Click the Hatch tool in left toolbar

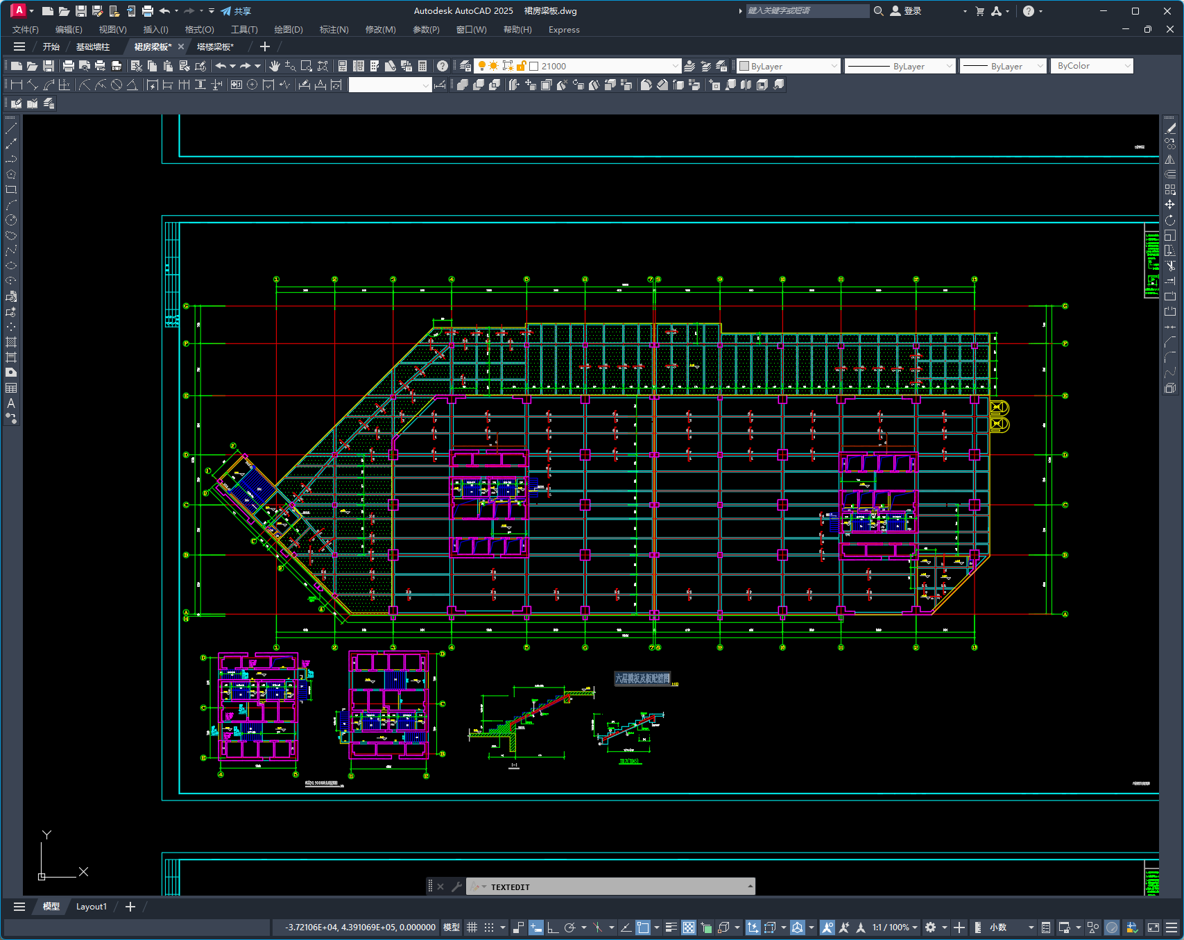(11, 342)
